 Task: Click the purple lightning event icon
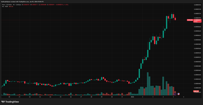point(175,94)
